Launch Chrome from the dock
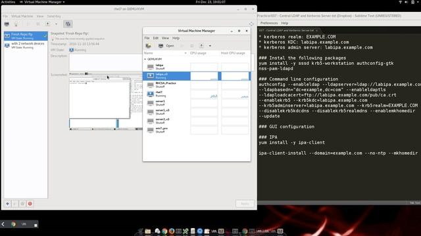Viewport: 421px width, 236px height. click(164, 231)
